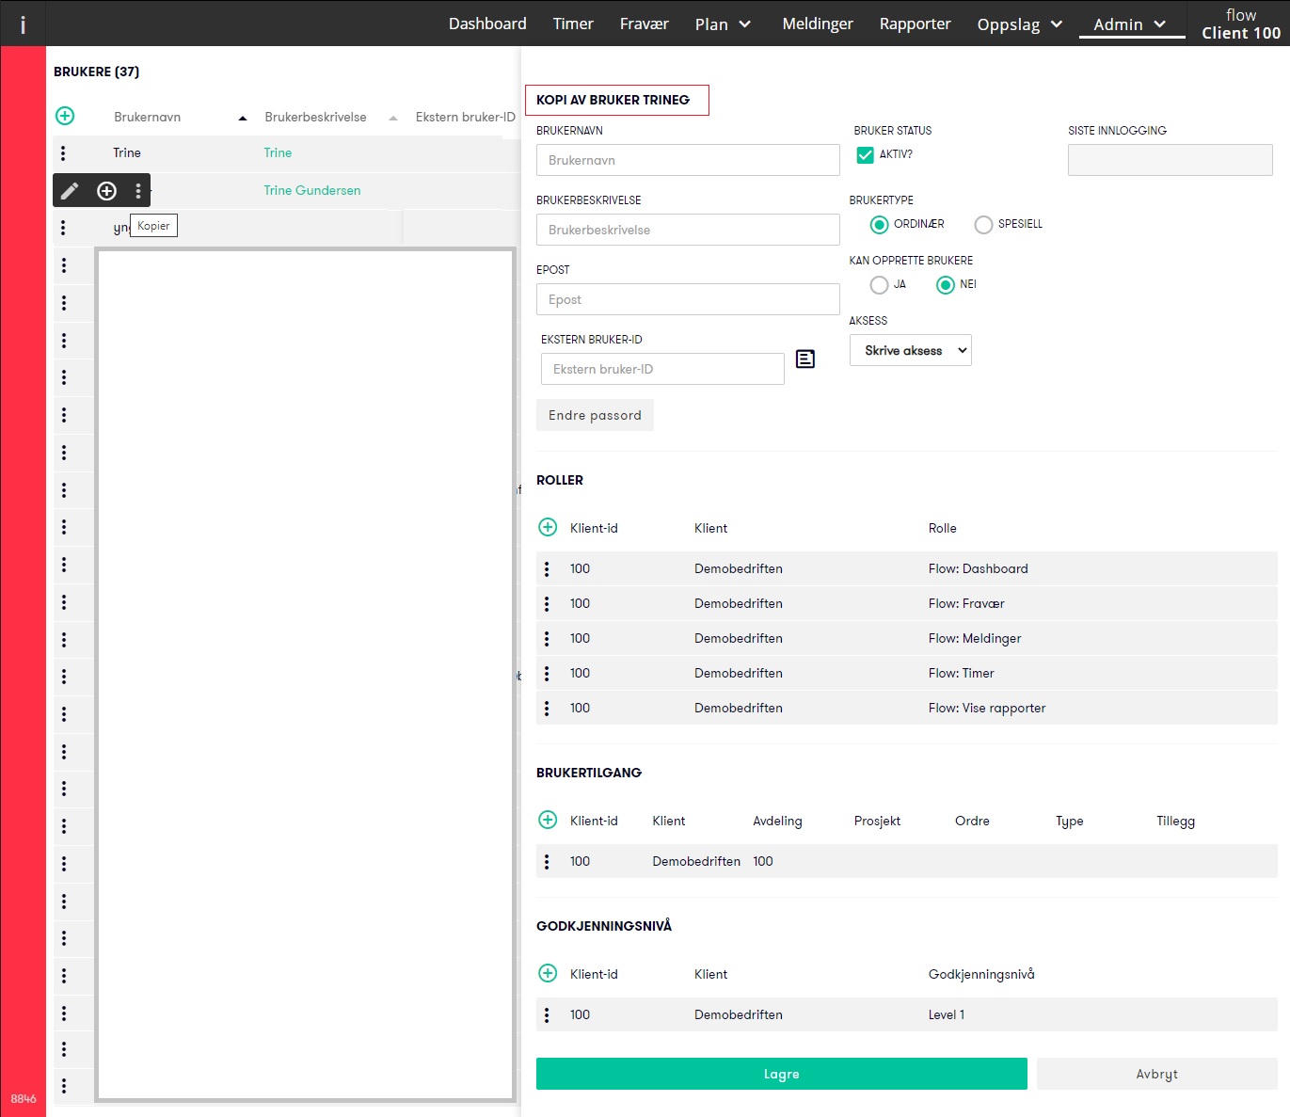Toggle the Aktiv? checkbox
This screenshot has width=1290, height=1117.
pyautogui.click(x=866, y=155)
